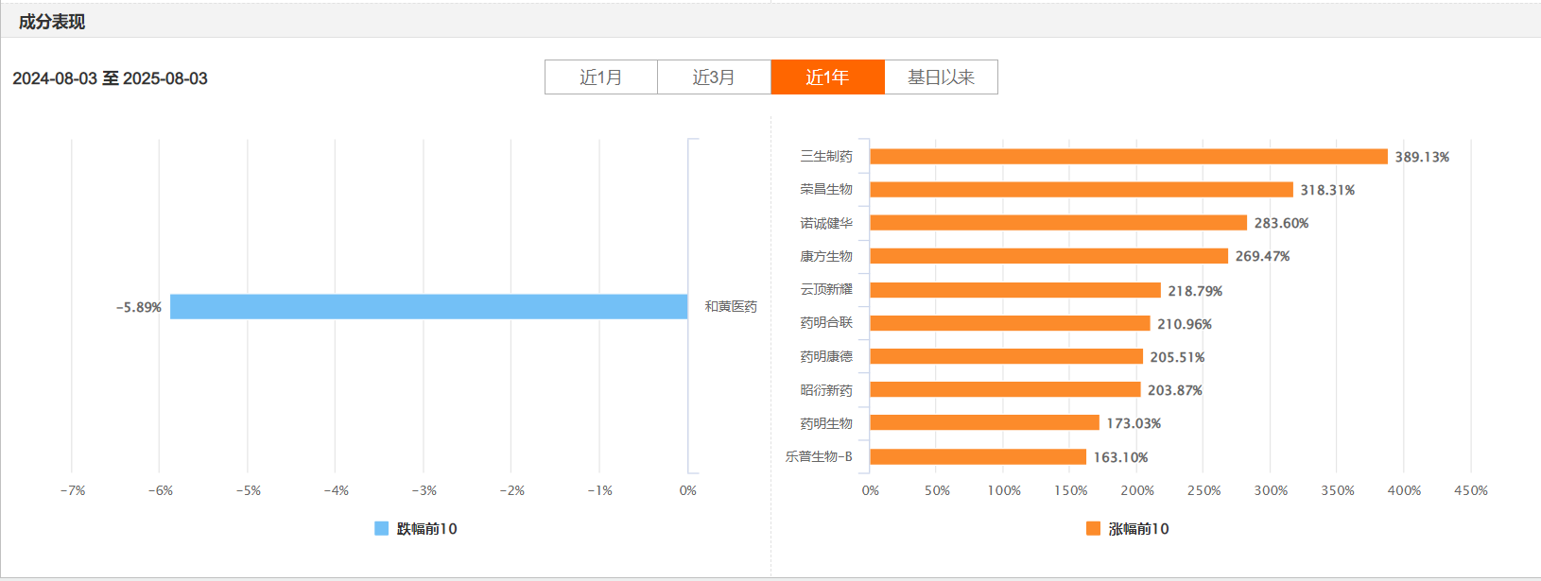This screenshot has width=1541, height=581.
Task: Click the 云顶新耀 orange bar
Action: click(x=1015, y=290)
